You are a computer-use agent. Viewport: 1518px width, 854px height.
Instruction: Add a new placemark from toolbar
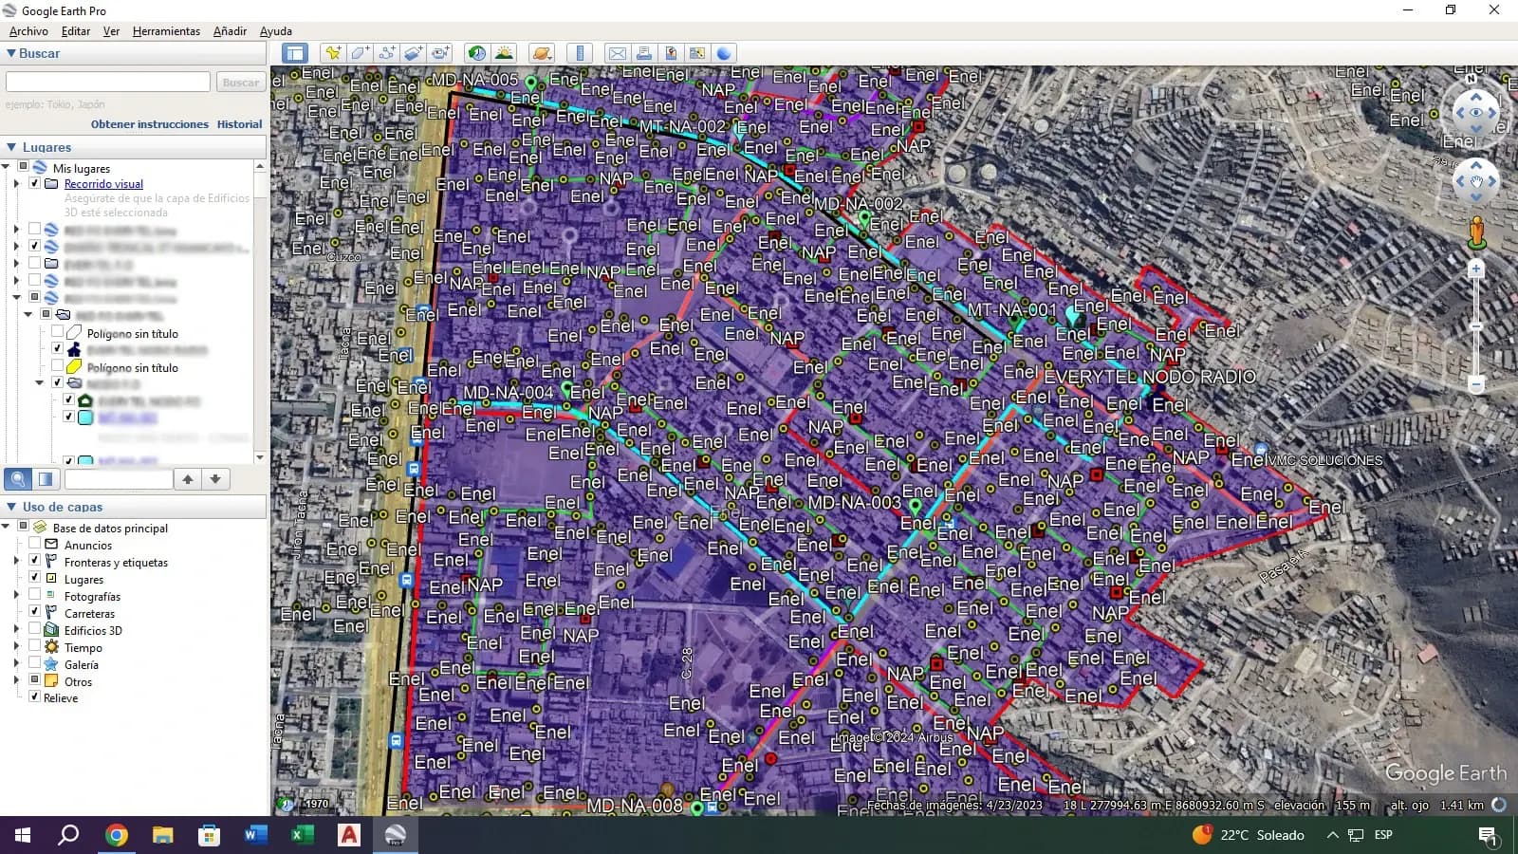pyautogui.click(x=332, y=53)
